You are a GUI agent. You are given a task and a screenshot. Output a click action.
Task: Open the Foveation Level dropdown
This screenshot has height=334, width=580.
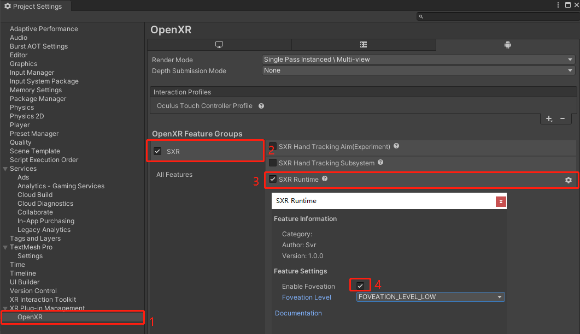coord(430,297)
